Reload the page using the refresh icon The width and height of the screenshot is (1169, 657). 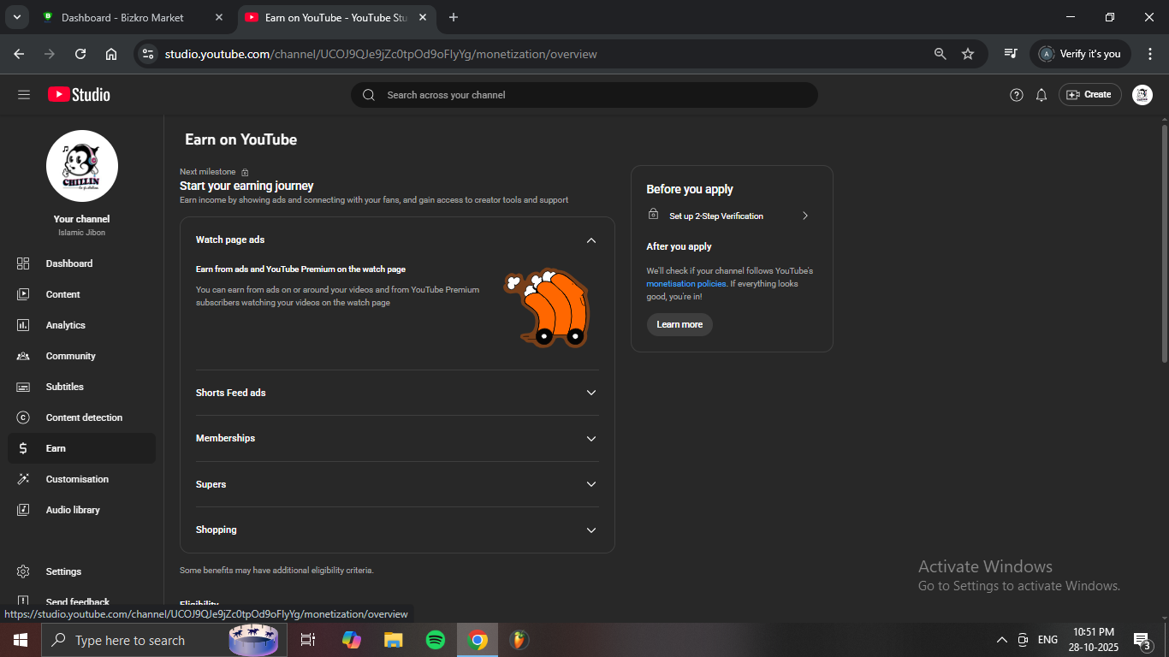click(80, 54)
